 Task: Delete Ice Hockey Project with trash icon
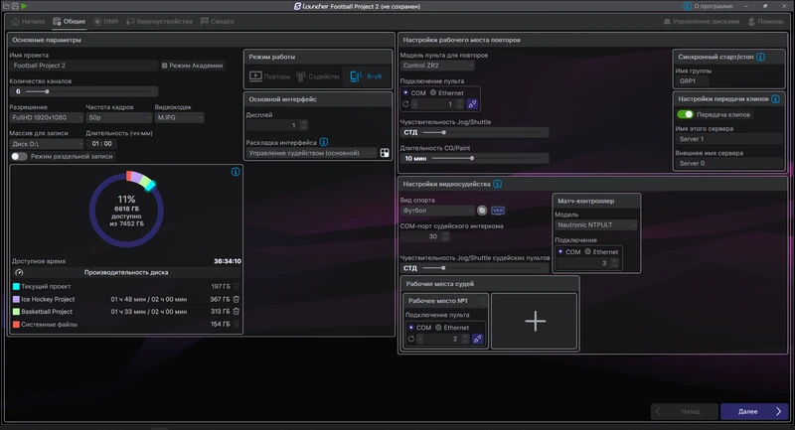237,299
